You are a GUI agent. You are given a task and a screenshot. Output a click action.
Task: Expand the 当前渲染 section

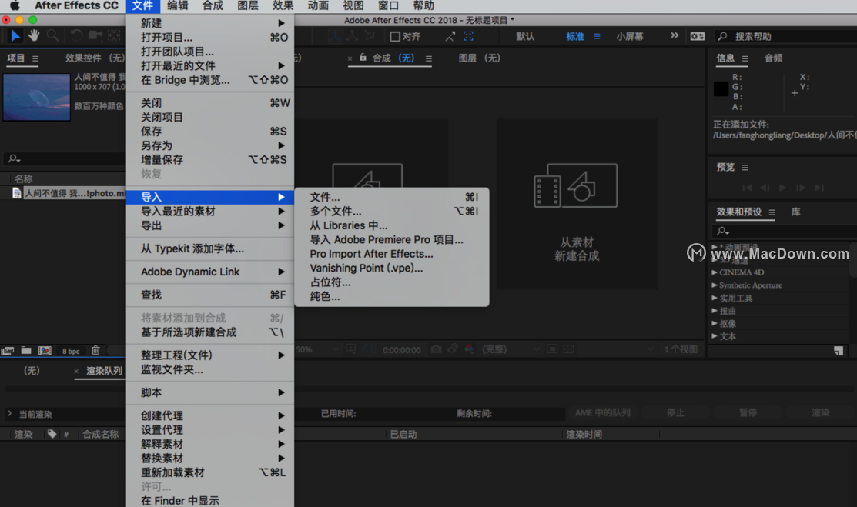[9, 414]
